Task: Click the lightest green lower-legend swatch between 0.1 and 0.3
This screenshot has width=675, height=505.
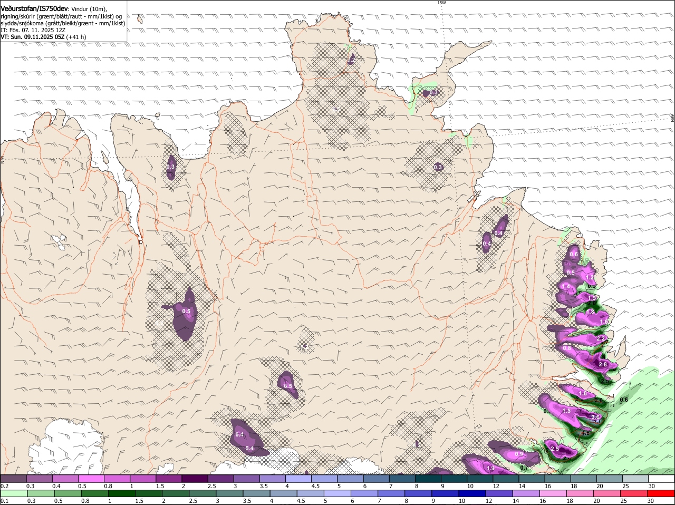Action: [x=13, y=494]
